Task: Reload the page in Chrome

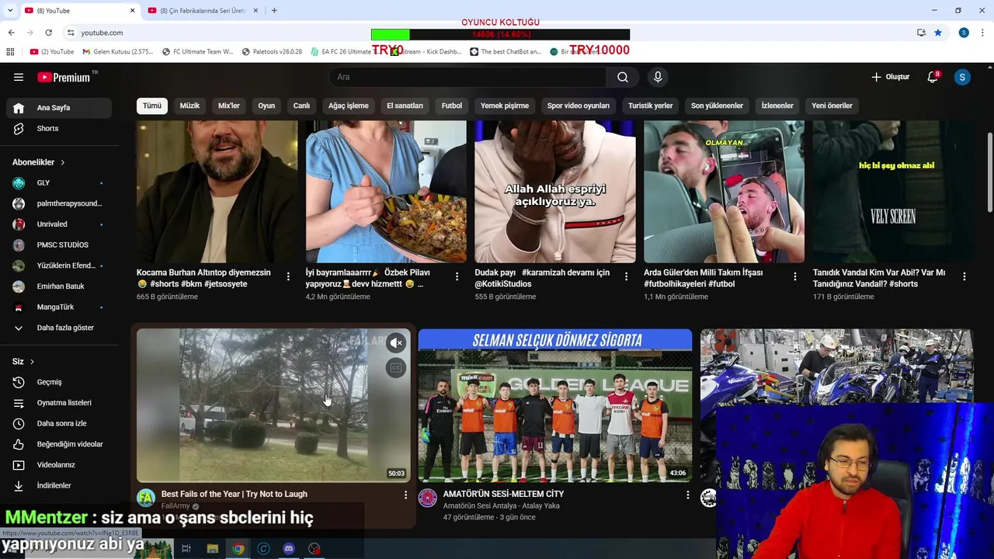Action: pyautogui.click(x=48, y=33)
